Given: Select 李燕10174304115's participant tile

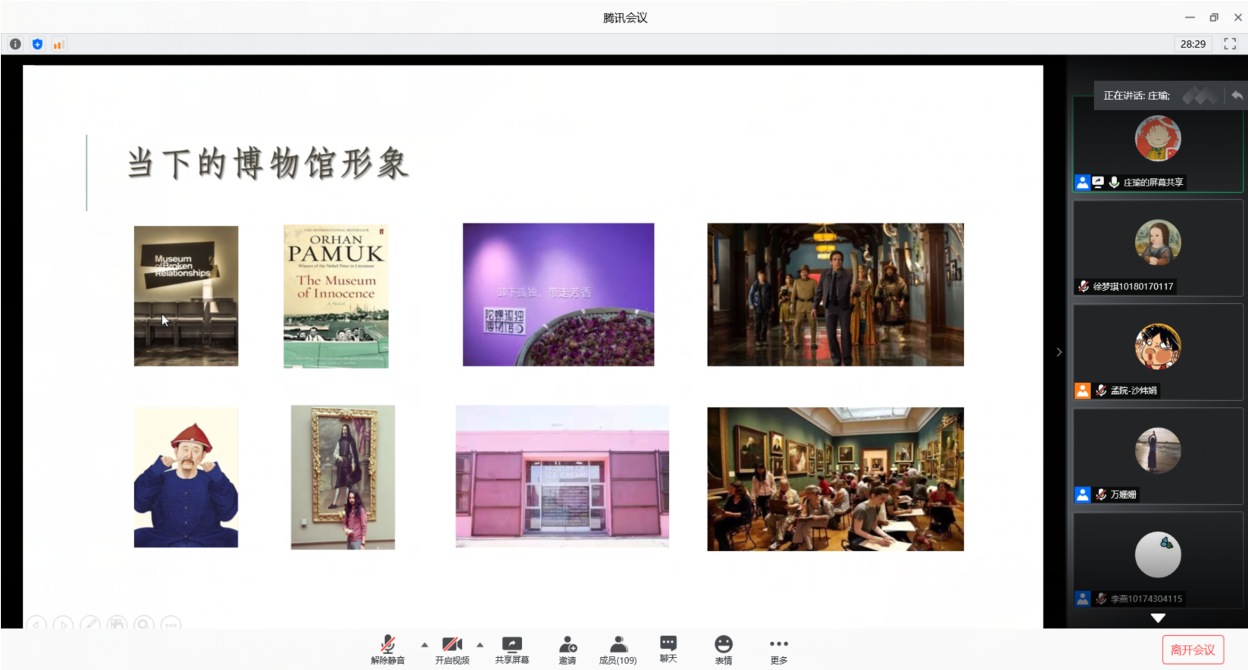Looking at the screenshot, I should [x=1158, y=559].
